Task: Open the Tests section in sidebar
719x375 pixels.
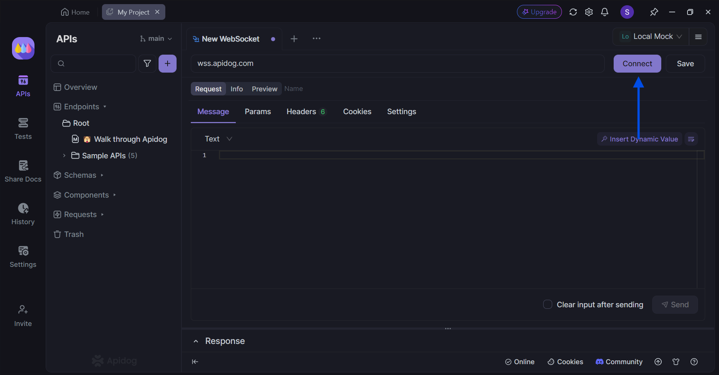Action: (x=23, y=129)
